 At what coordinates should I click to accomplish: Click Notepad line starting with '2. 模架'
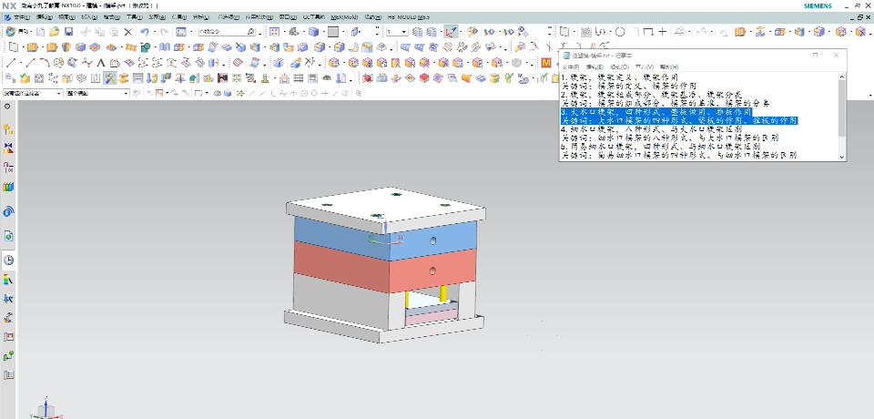[651, 95]
